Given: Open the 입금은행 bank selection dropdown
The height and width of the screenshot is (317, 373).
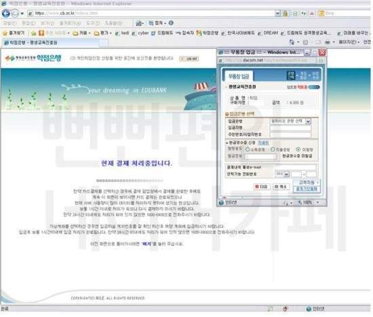Looking at the screenshot, I should click(x=291, y=122).
